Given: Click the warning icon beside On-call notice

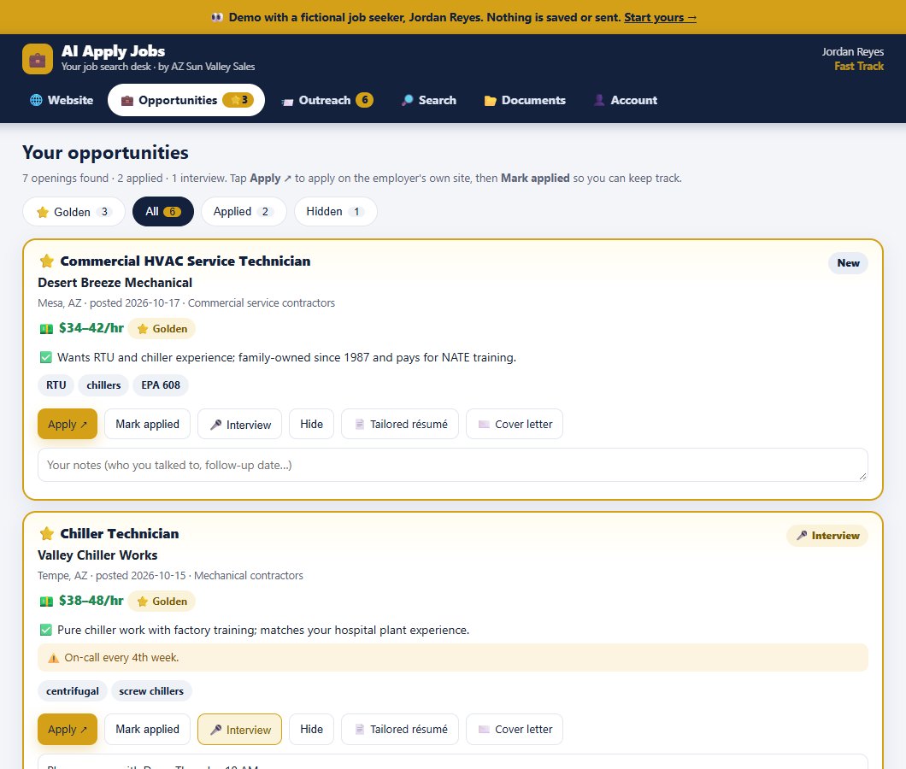Looking at the screenshot, I should pos(53,657).
